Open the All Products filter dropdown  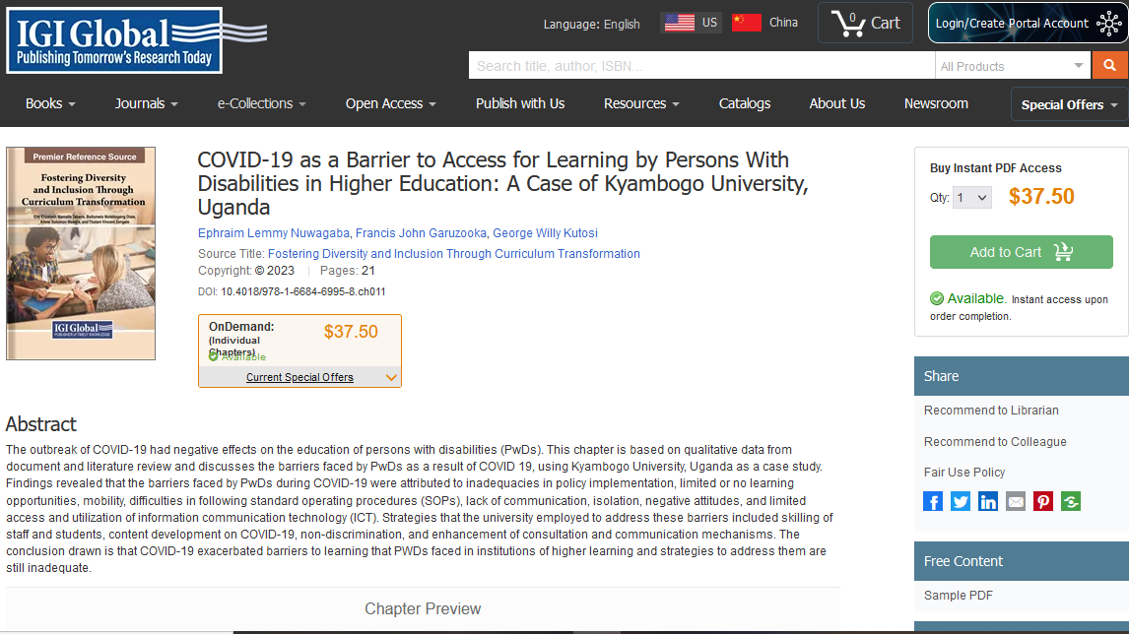click(x=1013, y=66)
